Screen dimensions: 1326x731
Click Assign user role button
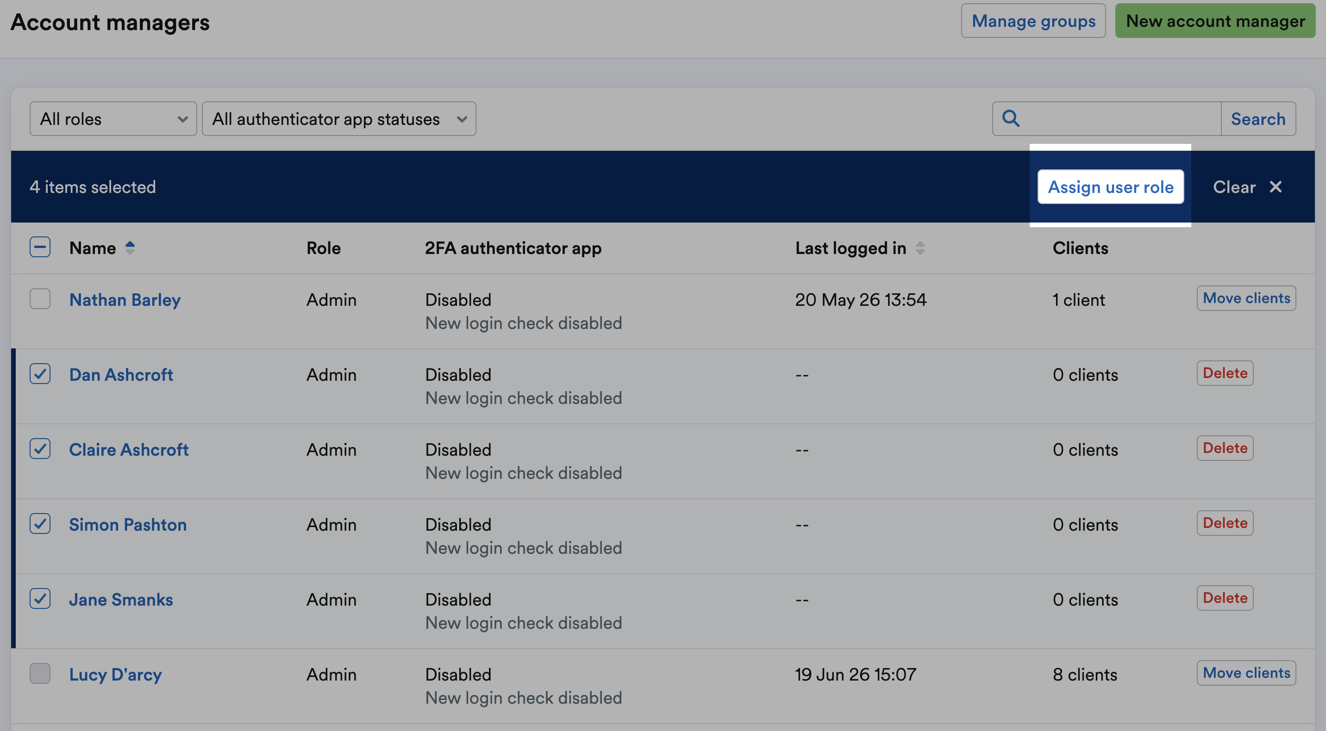point(1110,187)
